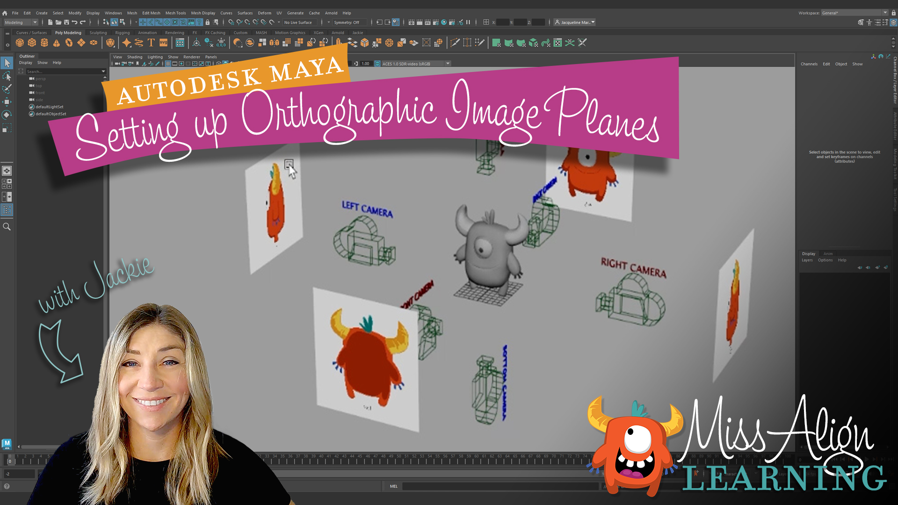The height and width of the screenshot is (505, 898).
Task: Create a polygon sphere from the shelf
Action: [x=20, y=43]
